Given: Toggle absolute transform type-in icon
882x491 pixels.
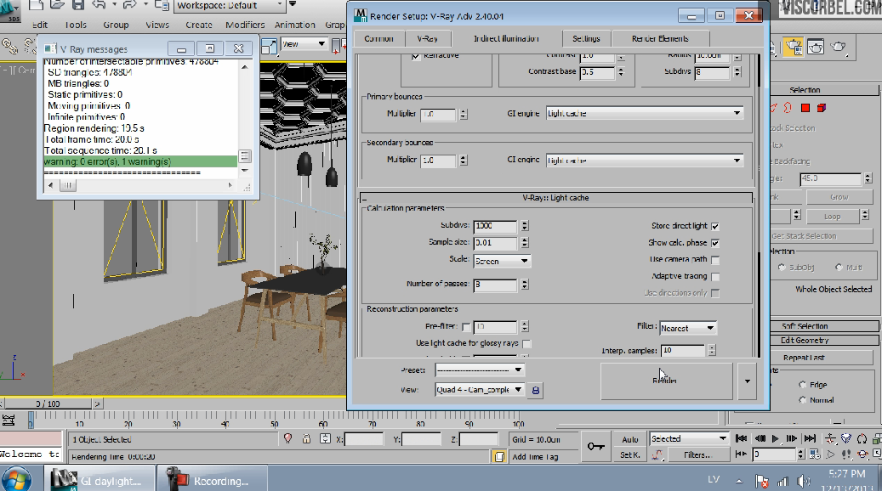Looking at the screenshot, I should pos(325,438).
